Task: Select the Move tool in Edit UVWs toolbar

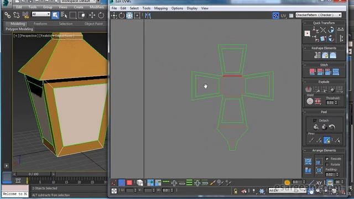Action: tap(114, 15)
